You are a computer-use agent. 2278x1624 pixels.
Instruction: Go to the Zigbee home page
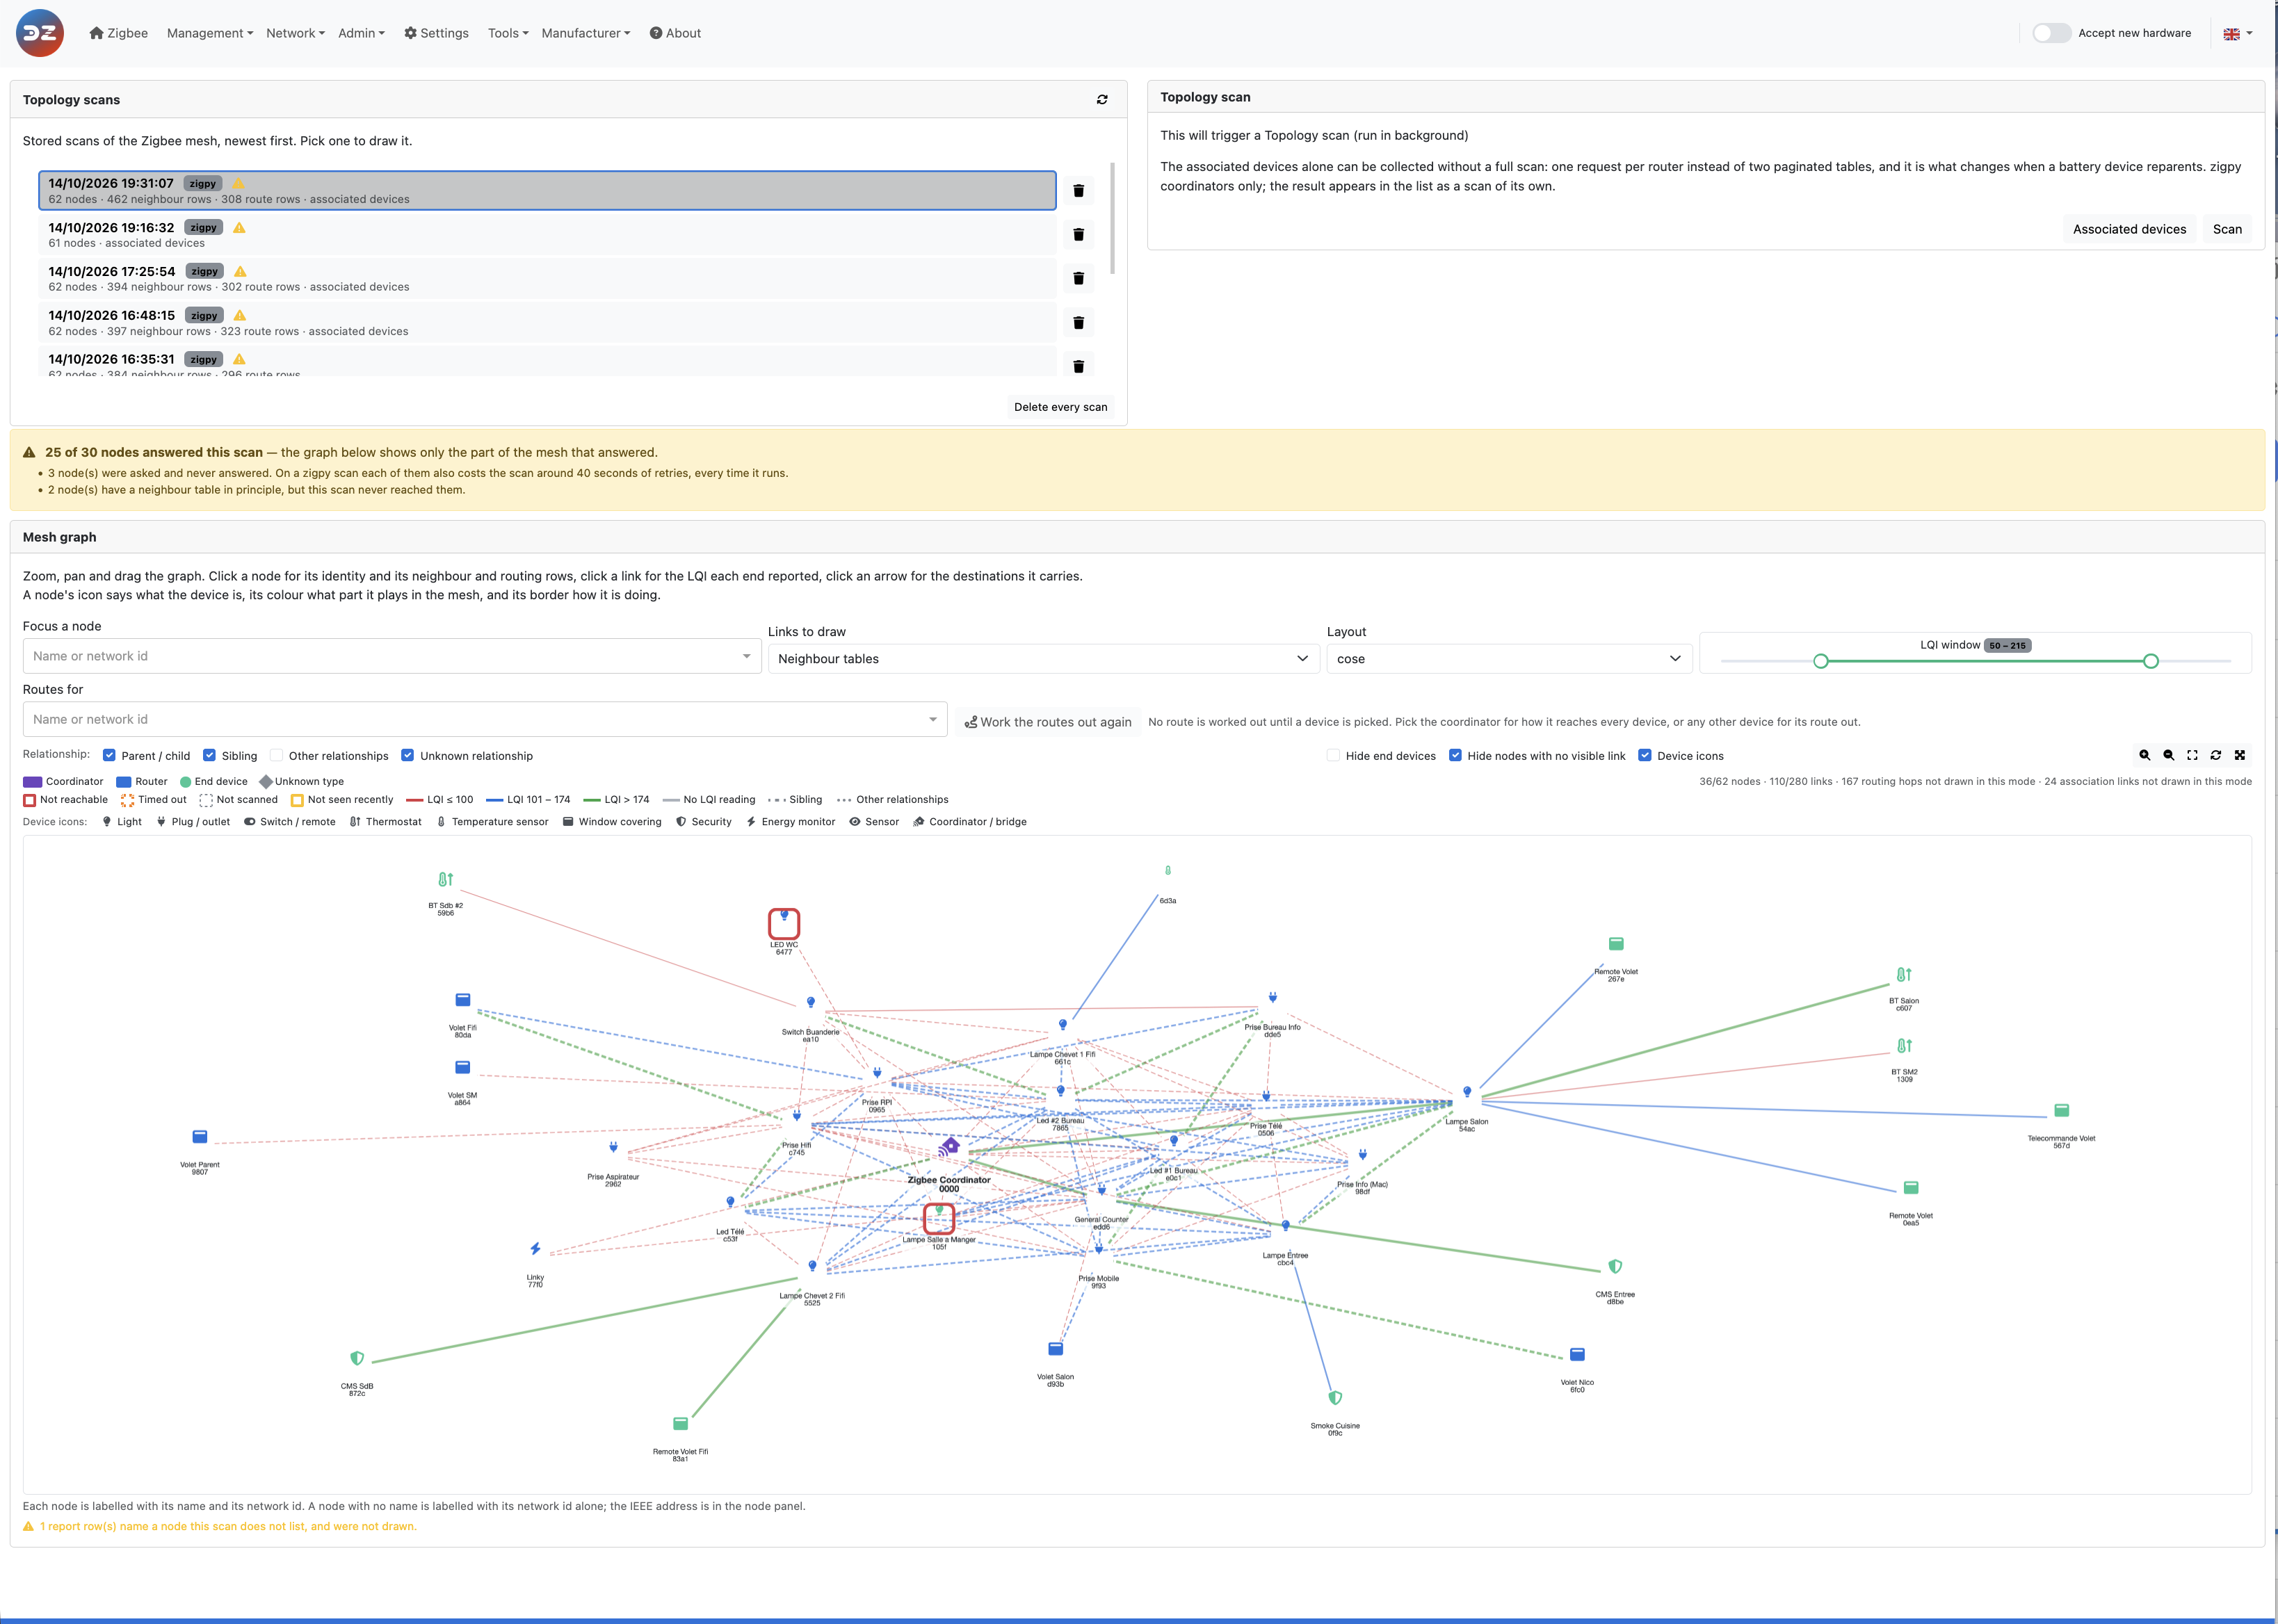(x=118, y=33)
